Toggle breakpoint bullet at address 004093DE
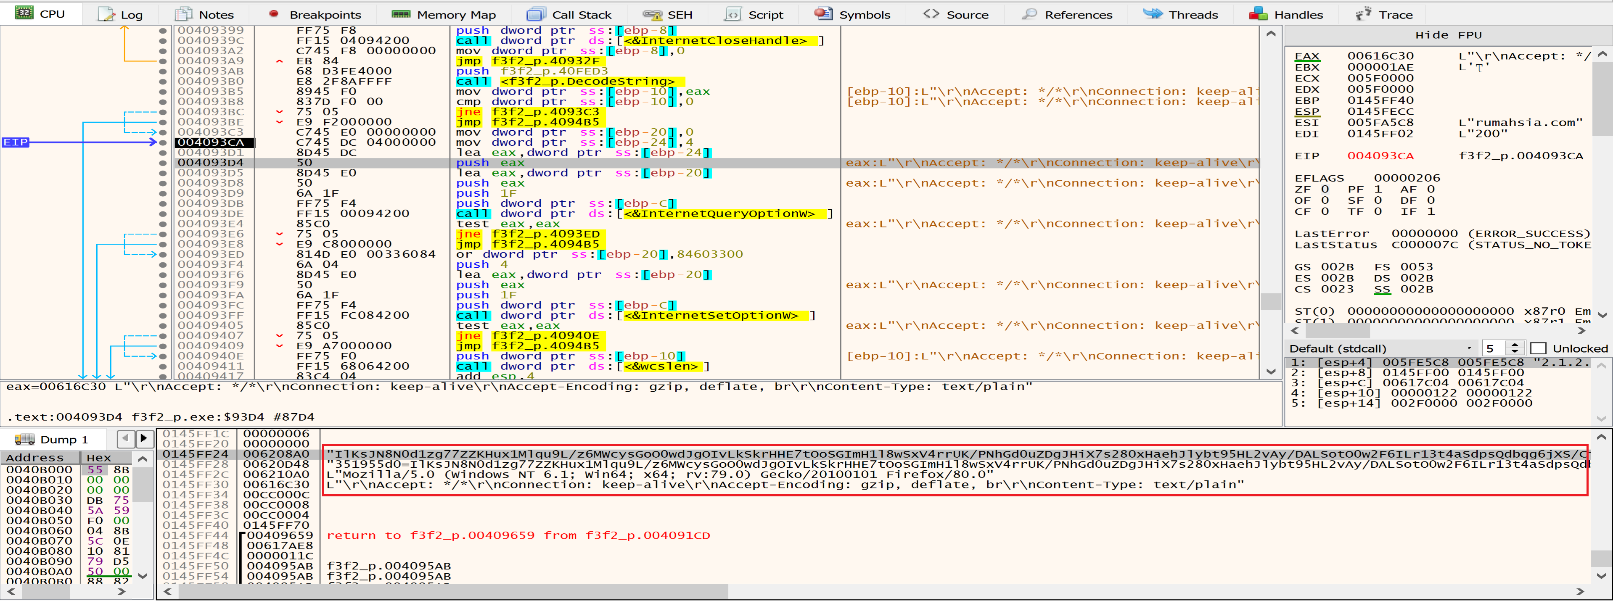The image size is (1613, 601). click(x=163, y=214)
